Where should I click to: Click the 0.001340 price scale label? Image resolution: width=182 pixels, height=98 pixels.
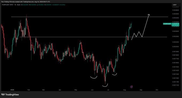[176, 74]
